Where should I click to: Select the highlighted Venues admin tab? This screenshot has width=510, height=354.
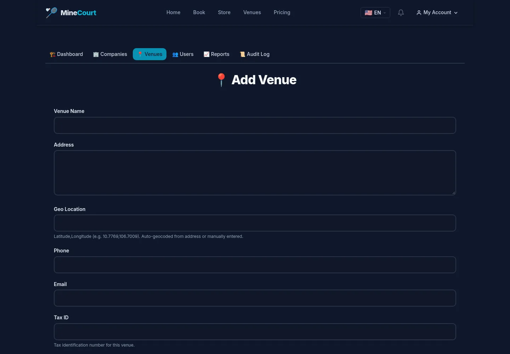point(149,54)
